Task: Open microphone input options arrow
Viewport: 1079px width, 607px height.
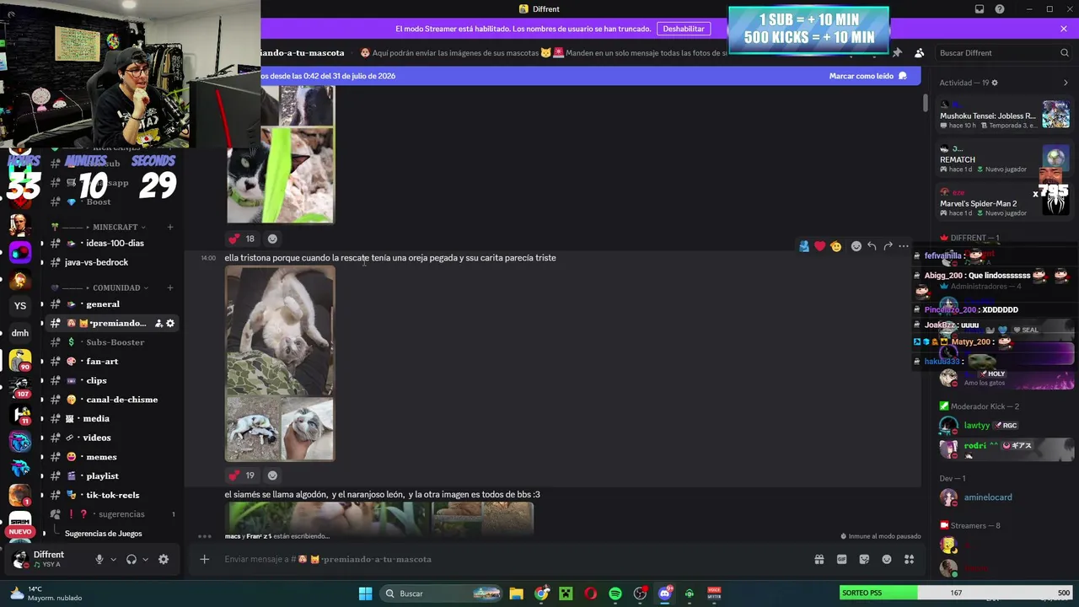Action: [113, 559]
